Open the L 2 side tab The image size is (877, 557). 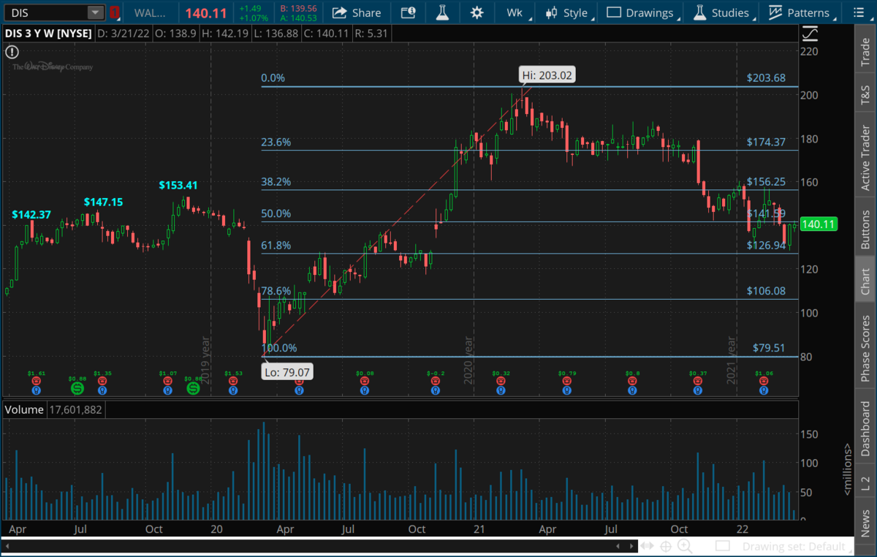[x=865, y=482]
